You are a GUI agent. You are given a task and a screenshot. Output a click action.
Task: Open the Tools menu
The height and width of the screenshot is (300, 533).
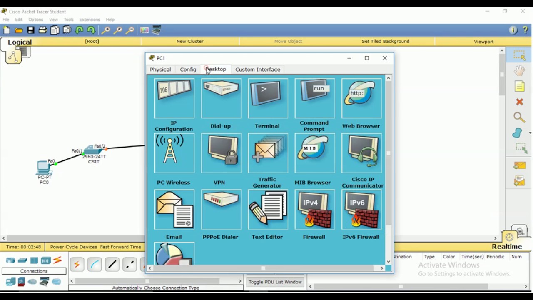(69, 20)
